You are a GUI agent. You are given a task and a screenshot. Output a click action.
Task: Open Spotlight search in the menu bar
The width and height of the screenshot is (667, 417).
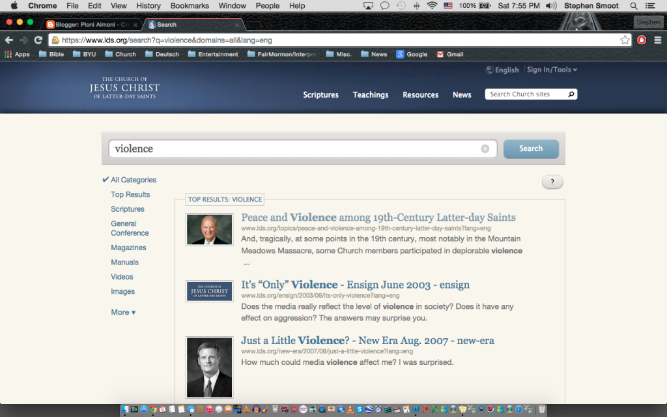click(633, 5)
